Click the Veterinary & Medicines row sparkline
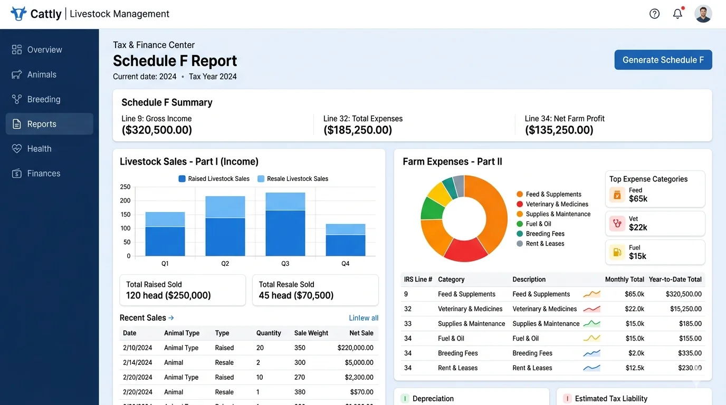The height and width of the screenshot is (405, 726). pos(591,309)
